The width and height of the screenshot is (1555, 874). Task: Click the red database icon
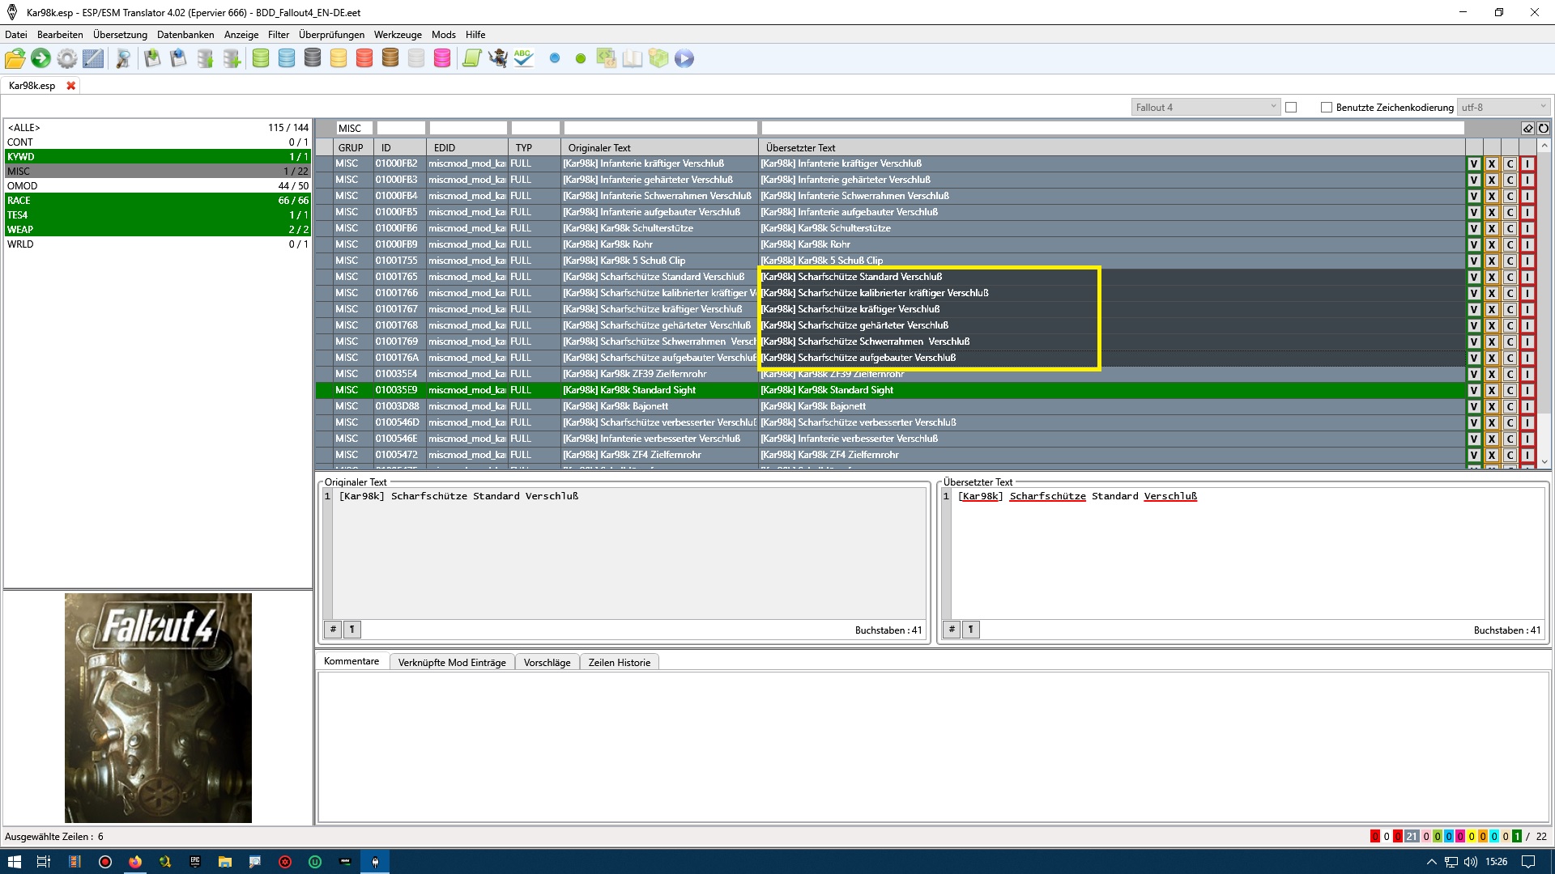pos(364,58)
